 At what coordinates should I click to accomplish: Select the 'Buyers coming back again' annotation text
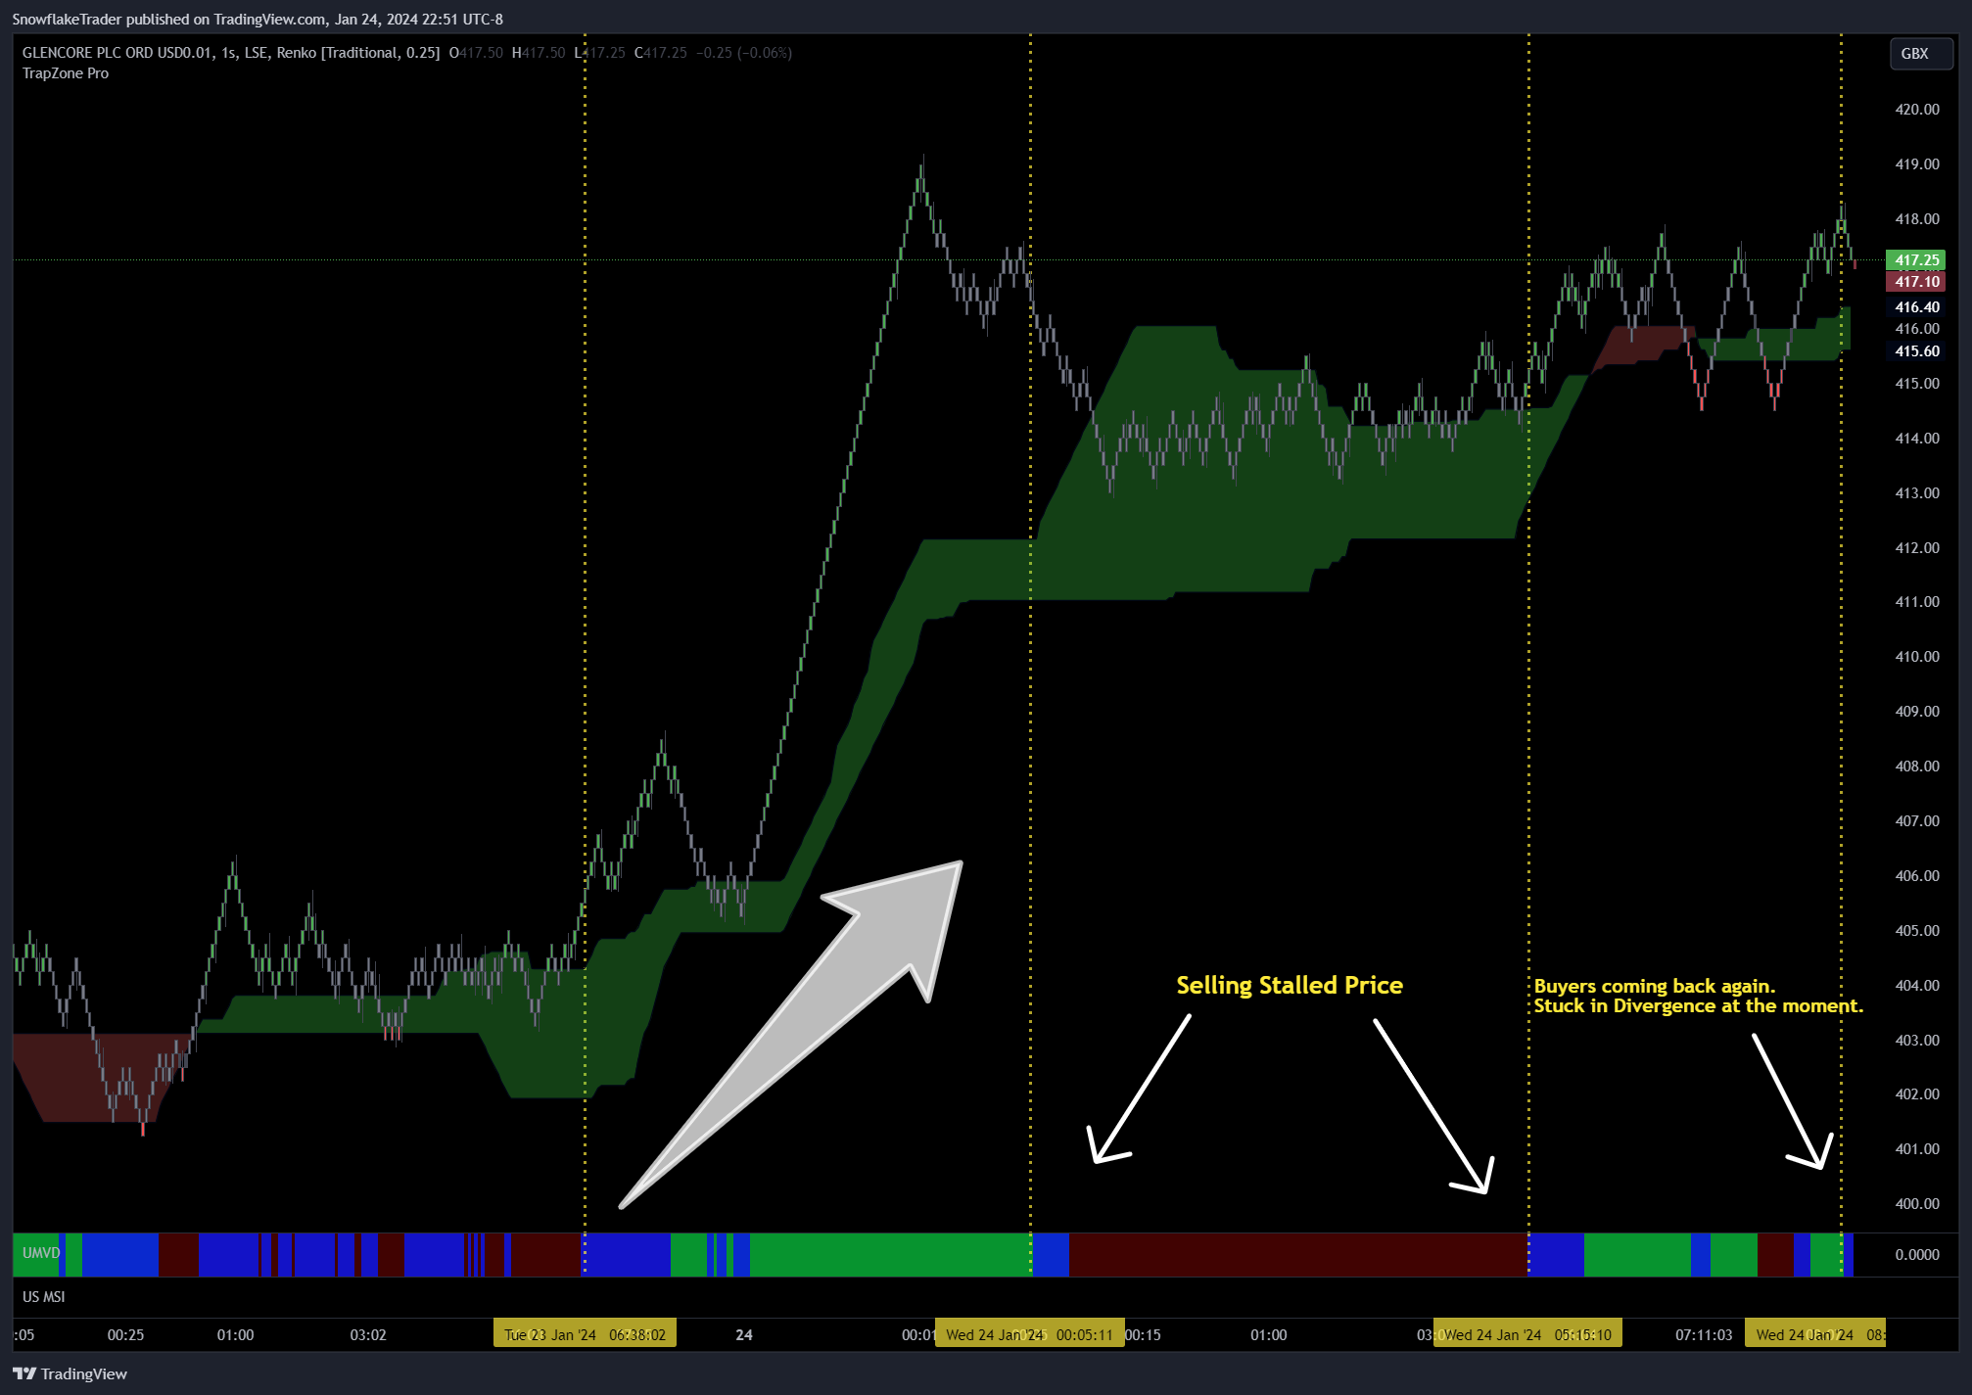pos(1654,986)
